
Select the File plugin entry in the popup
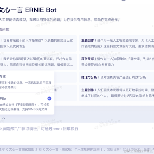[x=27, y=104]
